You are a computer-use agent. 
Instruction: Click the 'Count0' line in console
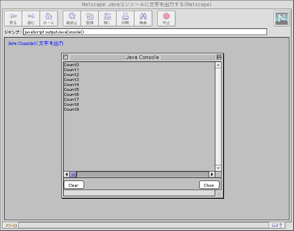pos(72,65)
